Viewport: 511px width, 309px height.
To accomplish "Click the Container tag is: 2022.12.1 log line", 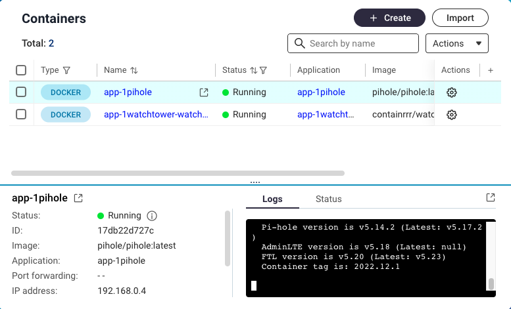I will click(x=330, y=267).
